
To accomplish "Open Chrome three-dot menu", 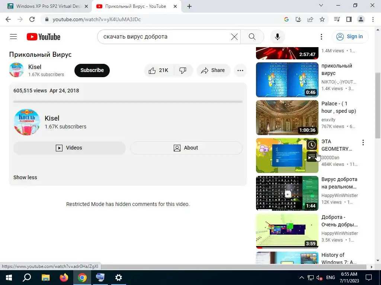I will [x=373, y=19].
